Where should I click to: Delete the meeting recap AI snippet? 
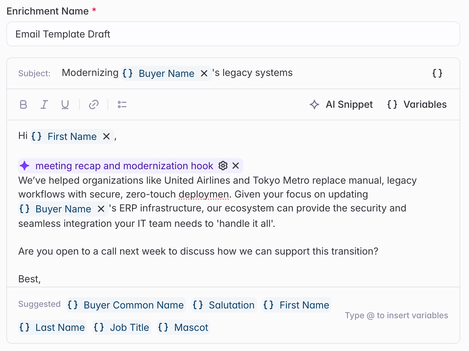click(235, 166)
